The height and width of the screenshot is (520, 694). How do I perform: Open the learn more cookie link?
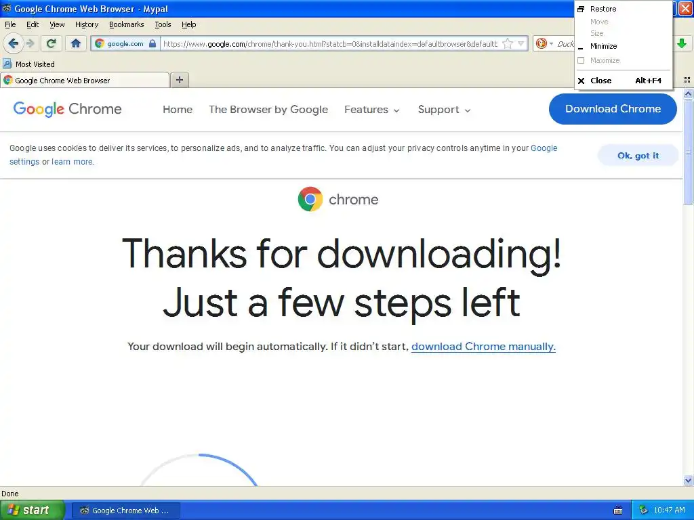[x=72, y=162]
